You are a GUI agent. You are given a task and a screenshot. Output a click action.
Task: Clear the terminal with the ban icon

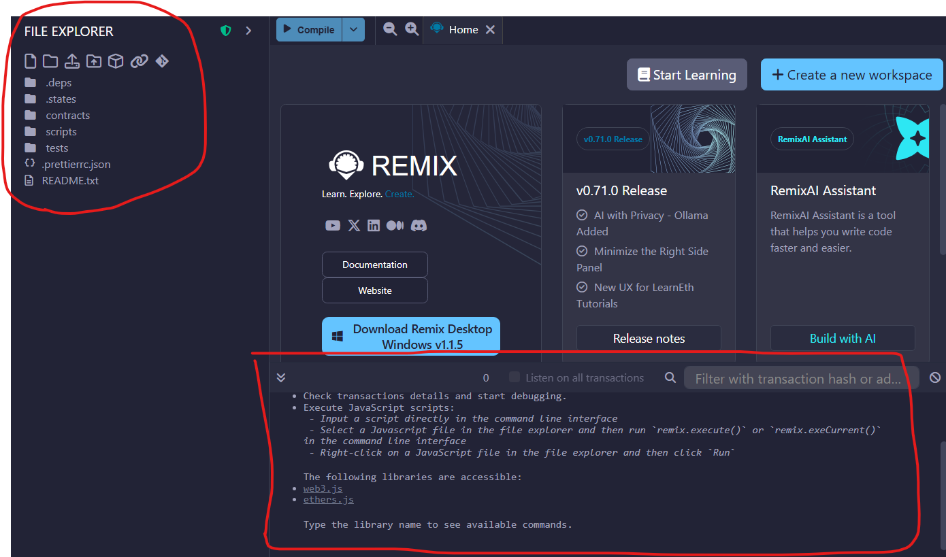tap(935, 377)
